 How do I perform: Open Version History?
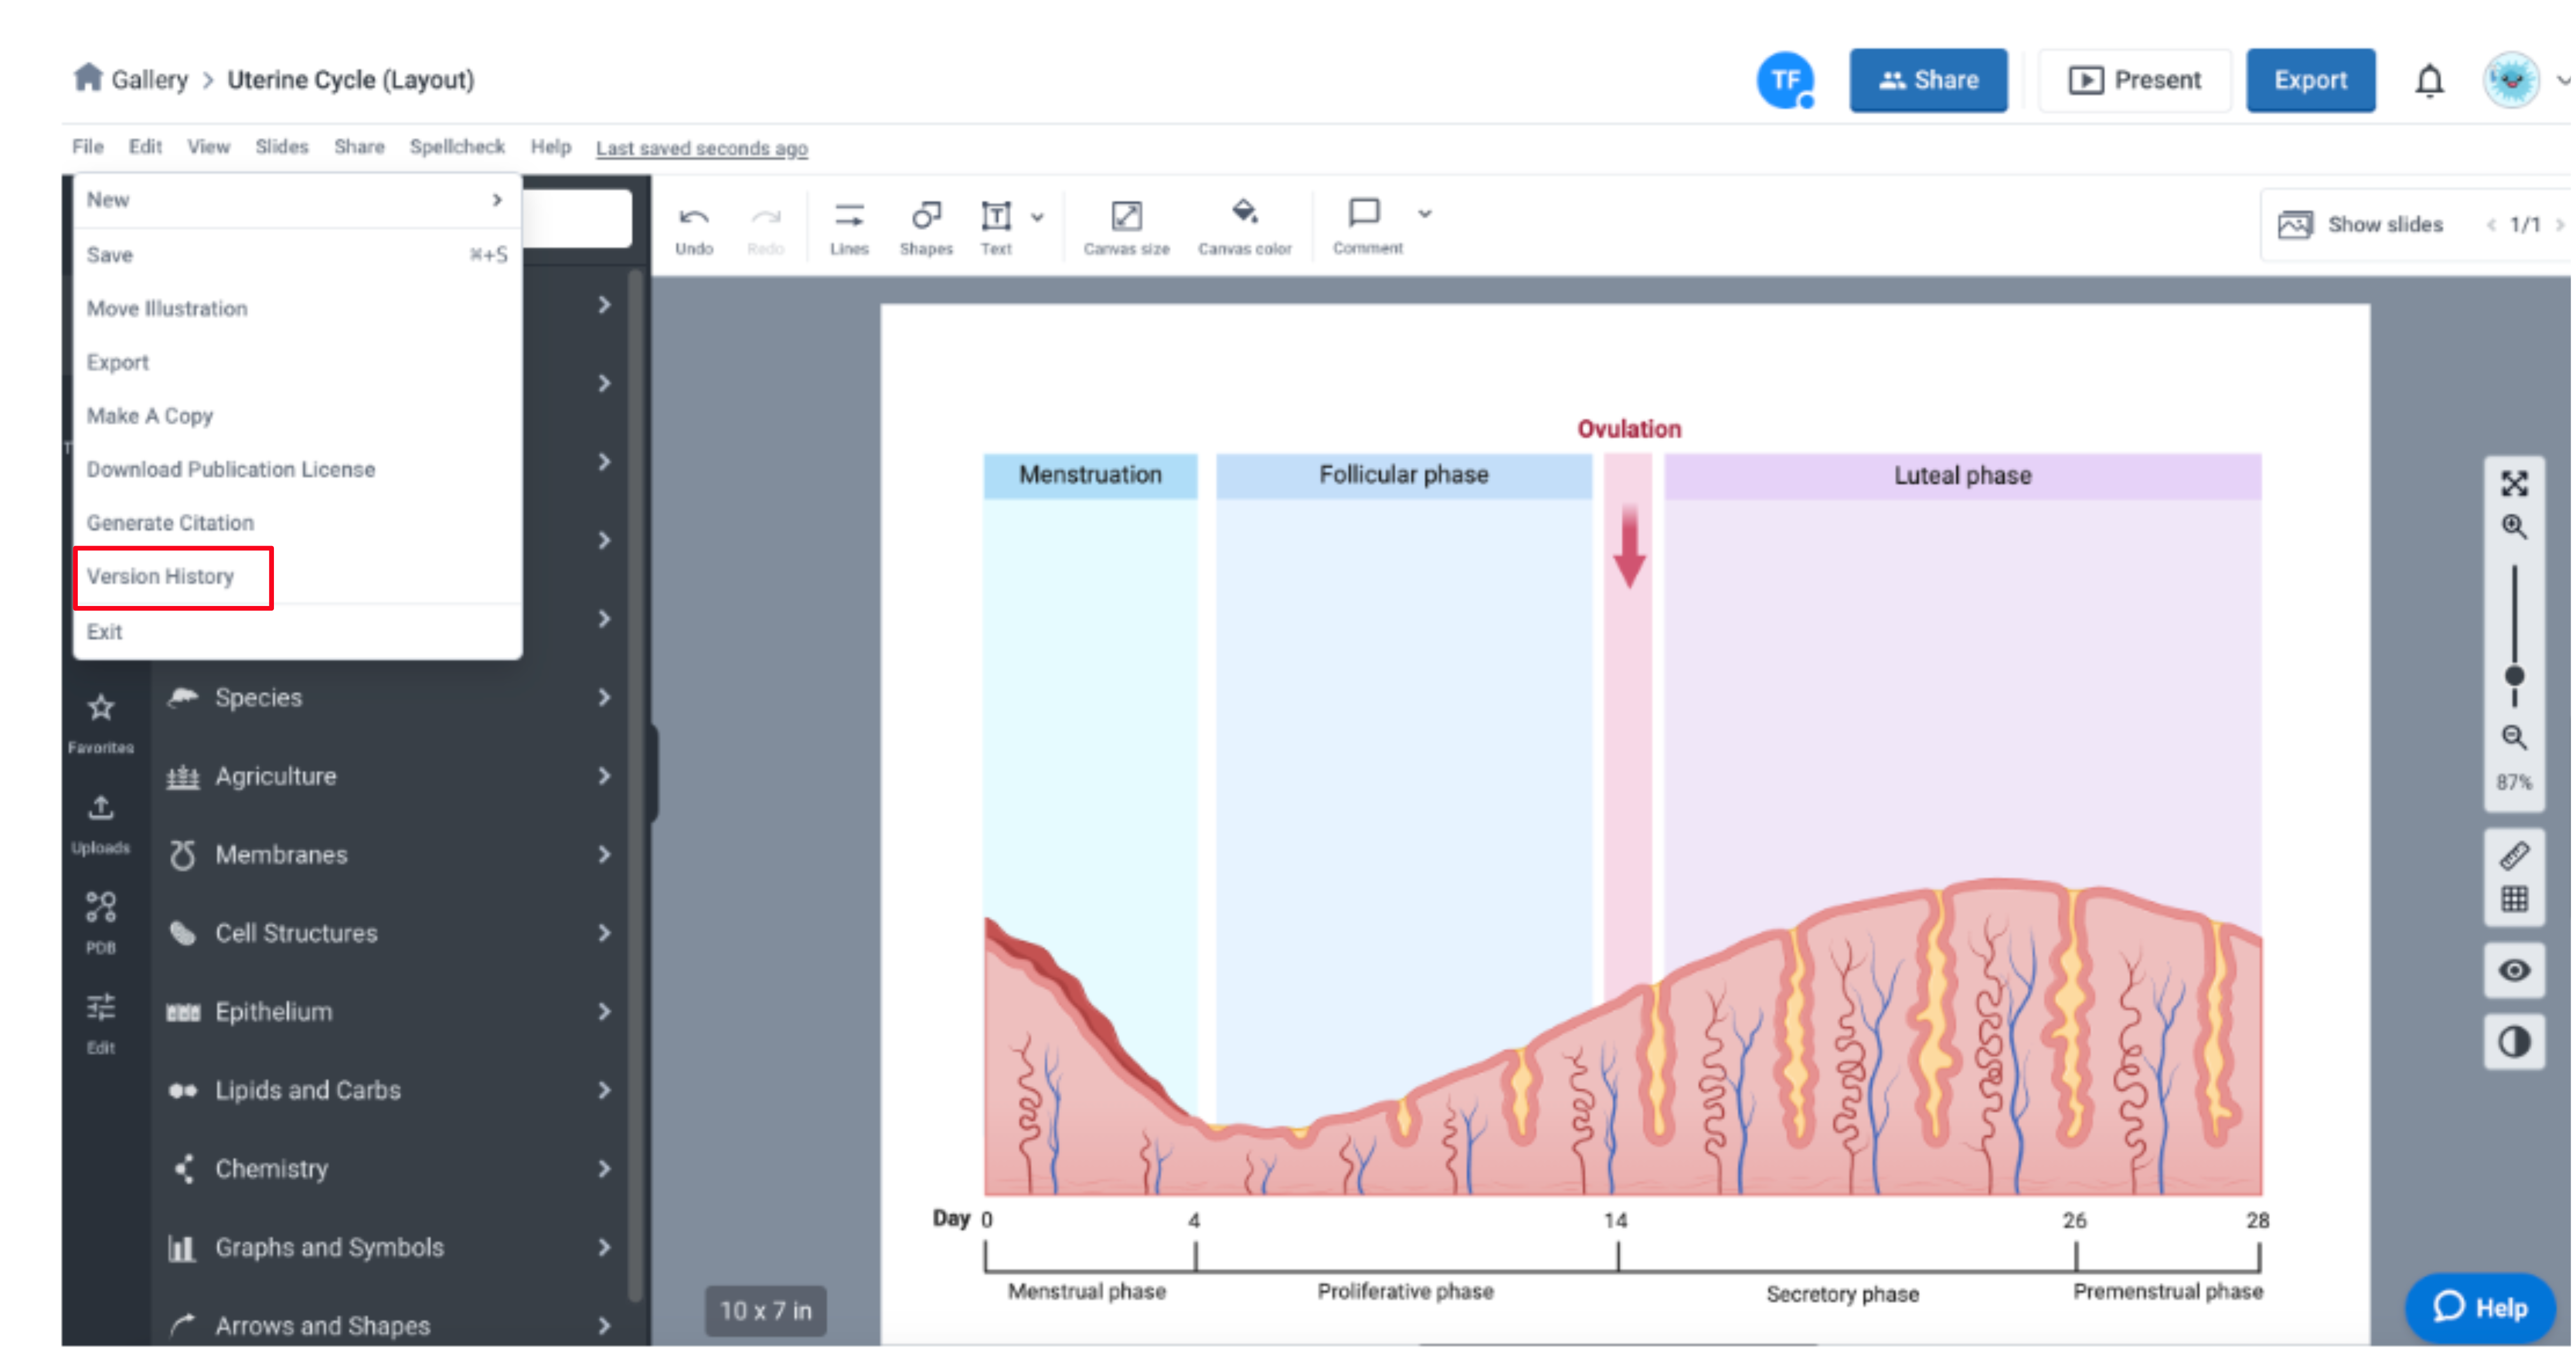(x=297, y=577)
